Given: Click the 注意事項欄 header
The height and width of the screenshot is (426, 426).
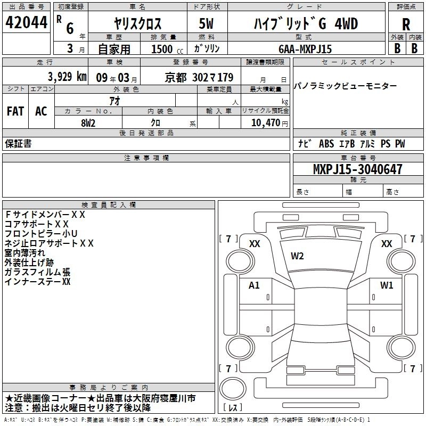Looking at the screenshot, I should pos(146,158).
